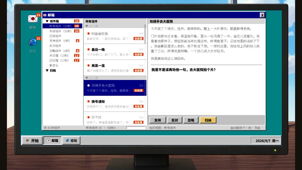Click the red 21 badge on 邮箱 icon
The width and height of the screenshot is (302, 170).
[x=38, y=15]
